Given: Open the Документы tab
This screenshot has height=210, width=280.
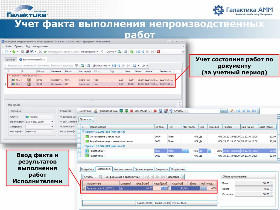Looking at the screenshot, I should point(162,169).
